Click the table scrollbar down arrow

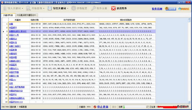point(189,102)
